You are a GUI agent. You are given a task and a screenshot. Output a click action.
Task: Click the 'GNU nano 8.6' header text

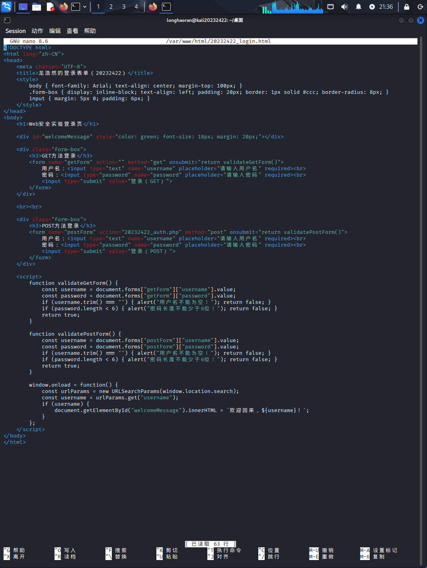29,41
